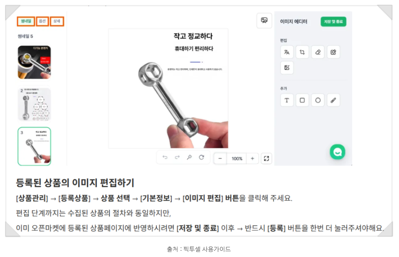Select the eraser tool
Viewport: 399px width, 257px height.
(318, 52)
